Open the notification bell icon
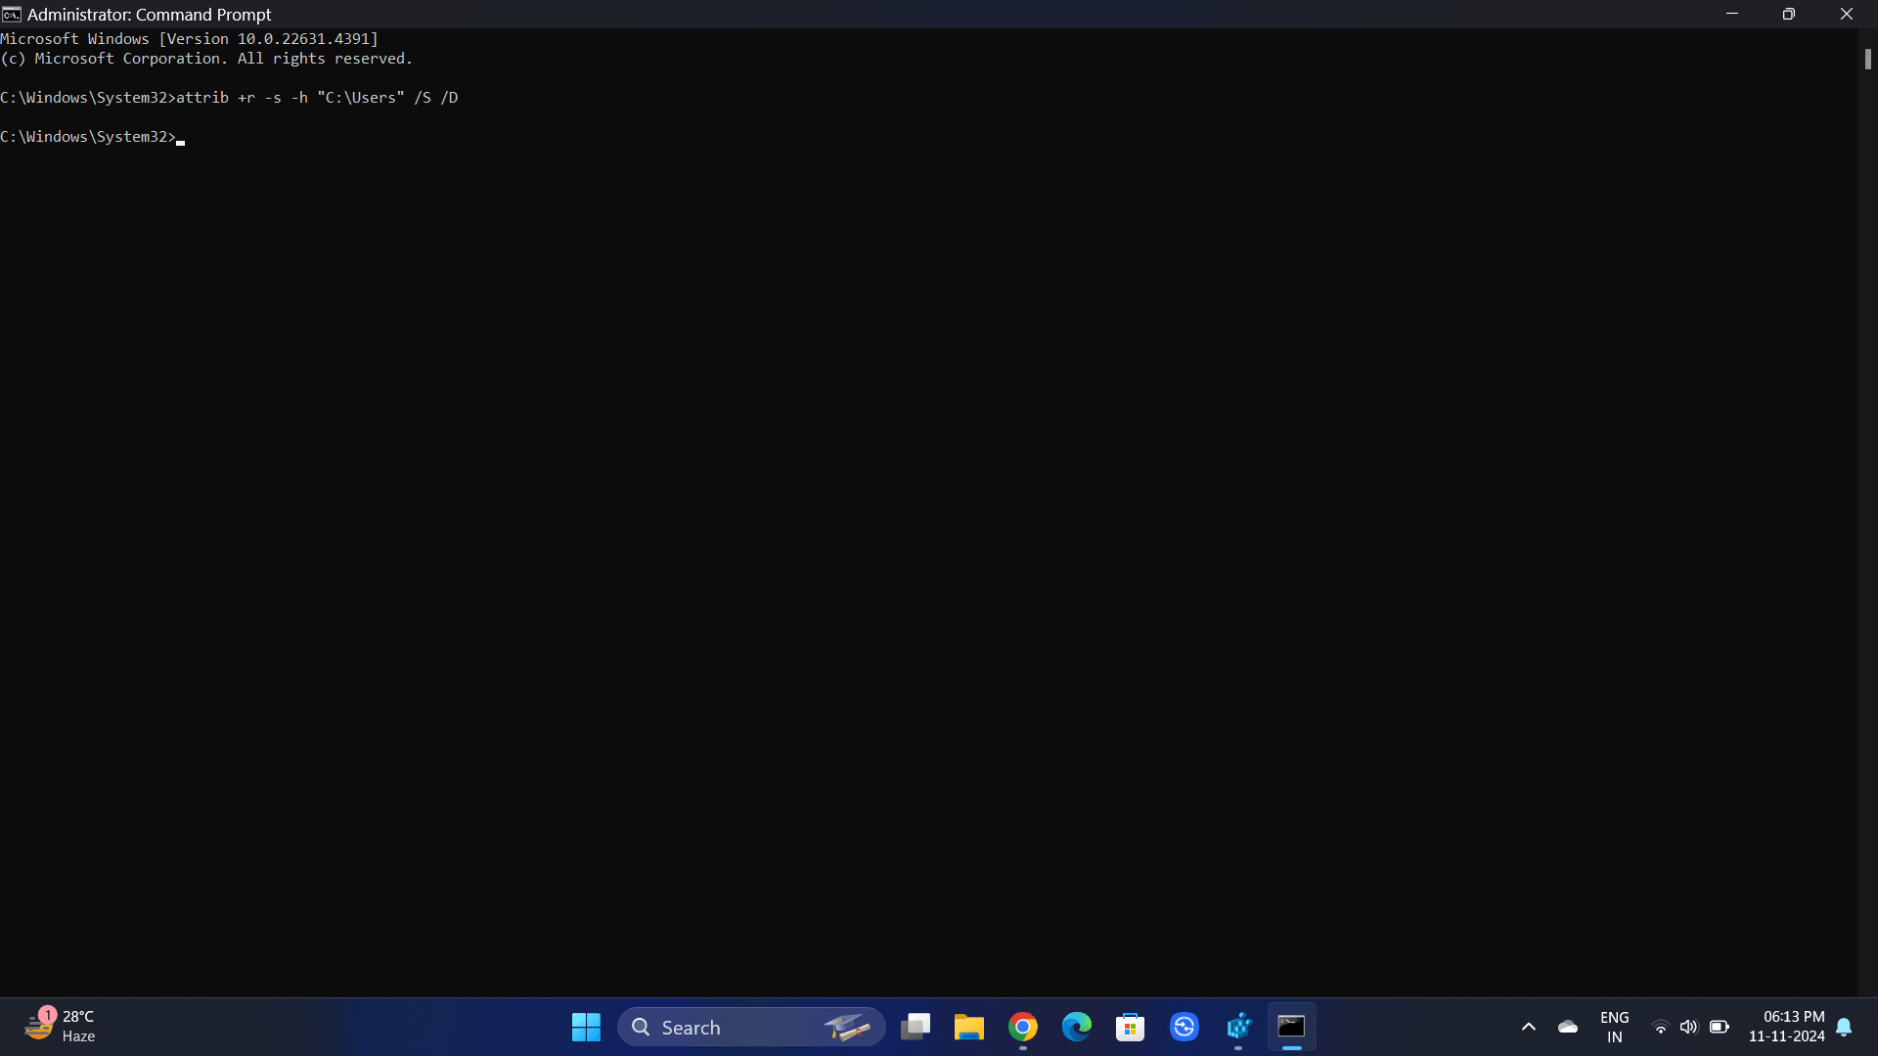This screenshot has height=1056, width=1878. tap(1844, 1027)
